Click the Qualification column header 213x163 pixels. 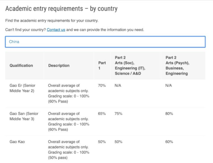[x=21, y=65]
